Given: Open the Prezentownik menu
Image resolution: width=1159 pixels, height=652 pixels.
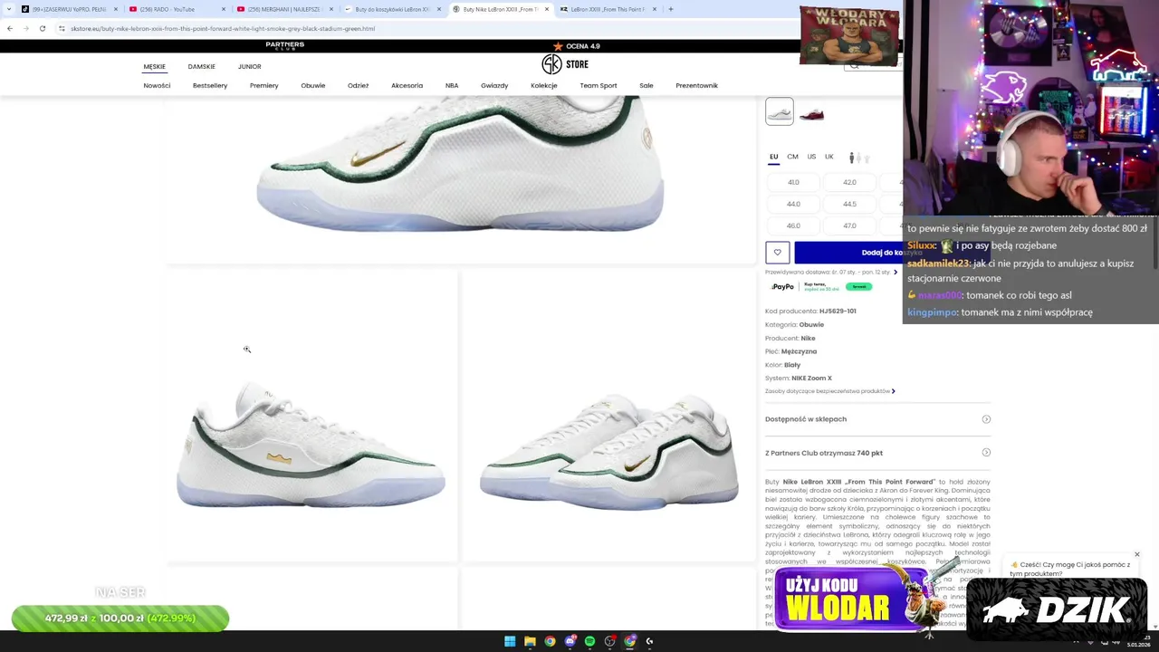Looking at the screenshot, I should pyautogui.click(x=697, y=85).
